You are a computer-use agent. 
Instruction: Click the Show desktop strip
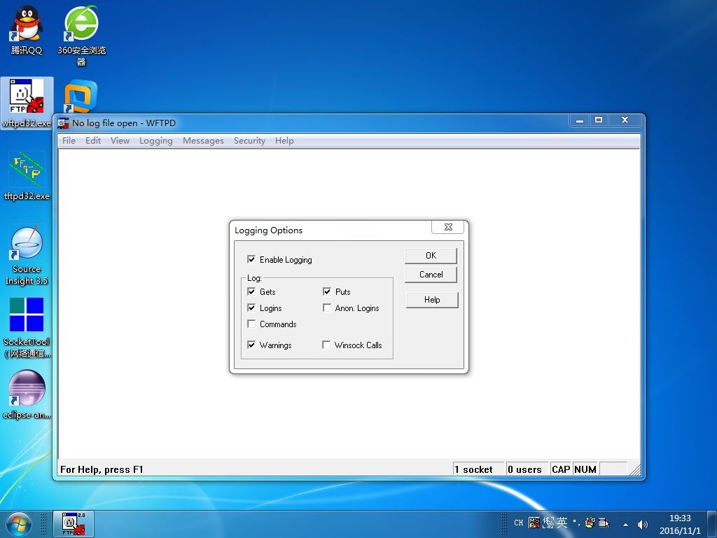click(x=712, y=524)
